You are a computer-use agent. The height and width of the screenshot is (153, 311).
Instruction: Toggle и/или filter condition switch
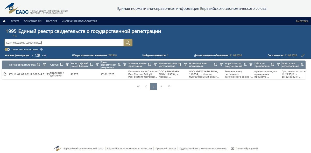(38, 55)
